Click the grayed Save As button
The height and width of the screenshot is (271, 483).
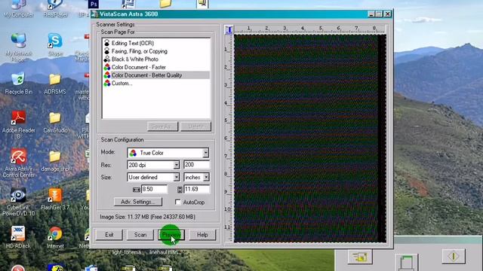click(x=163, y=126)
